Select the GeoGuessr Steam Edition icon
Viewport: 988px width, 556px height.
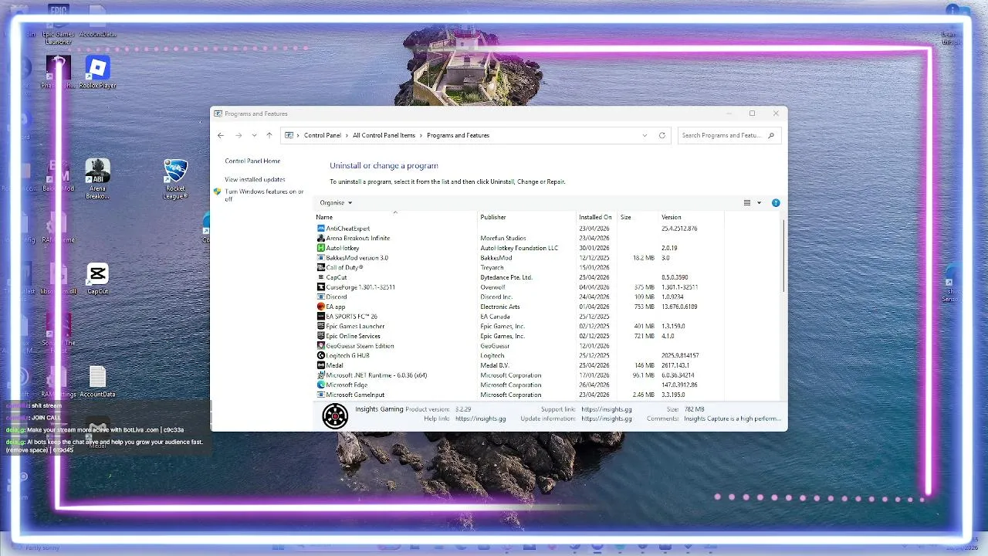pyautogui.click(x=321, y=346)
